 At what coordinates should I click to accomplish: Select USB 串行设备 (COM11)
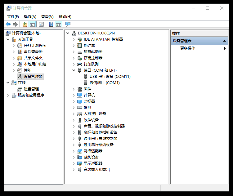pyautogui.click(x=110, y=77)
